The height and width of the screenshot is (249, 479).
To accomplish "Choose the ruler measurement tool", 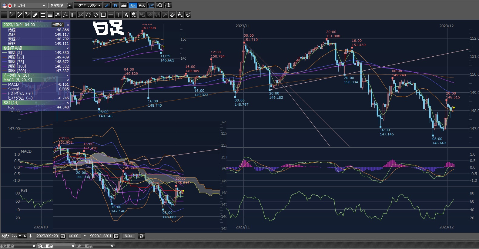I will (35, 15).
